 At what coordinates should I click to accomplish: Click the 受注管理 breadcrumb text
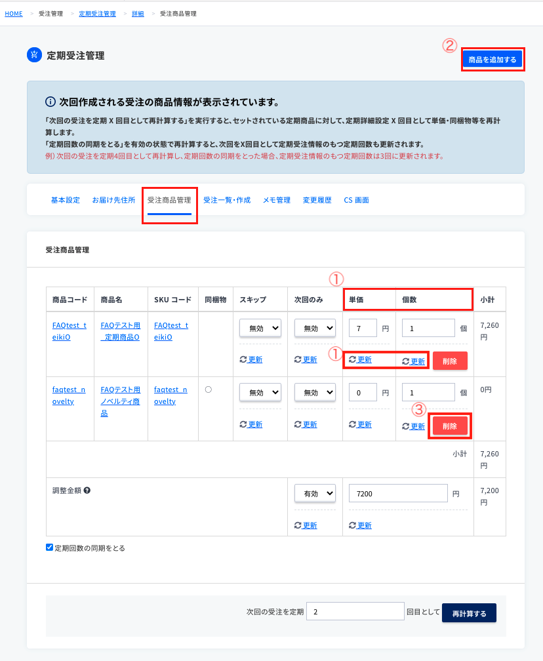50,14
